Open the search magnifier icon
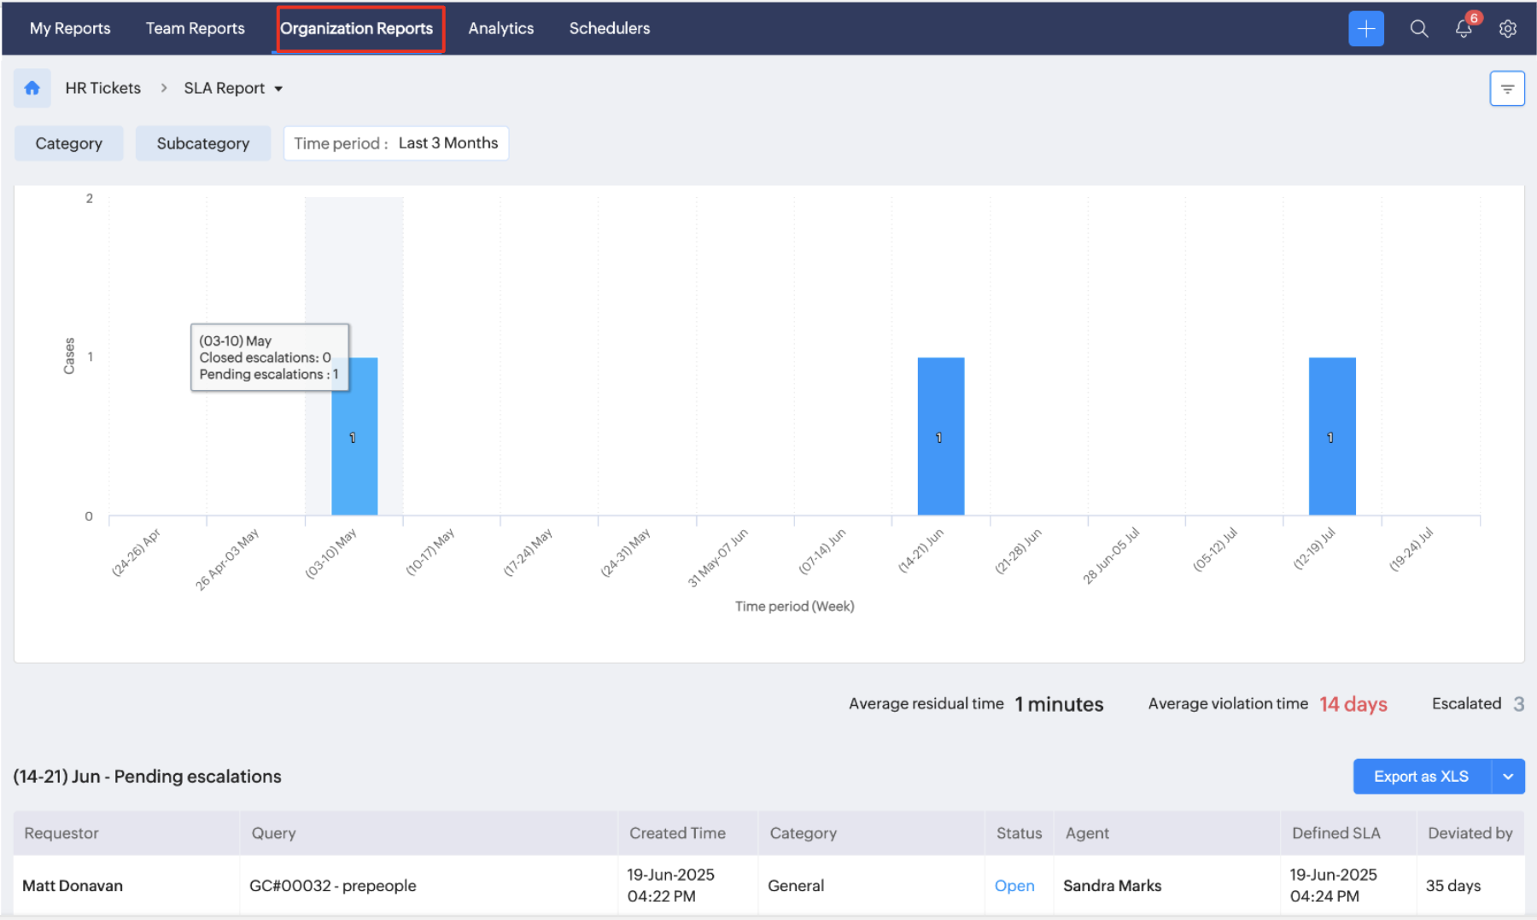Screen dimensions: 1537x920 (x=1418, y=29)
